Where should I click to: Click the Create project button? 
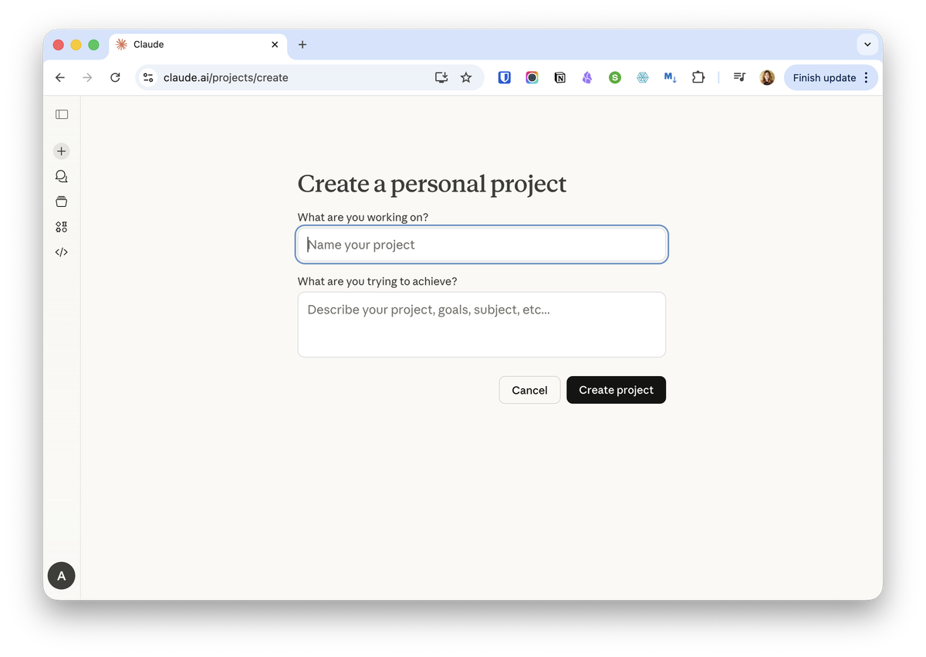616,390
